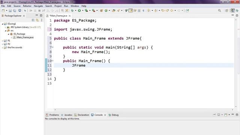The image size is (240, 135).
Task: Open the Debug launch dropdown arrow
Action: [x=76, y=10]
